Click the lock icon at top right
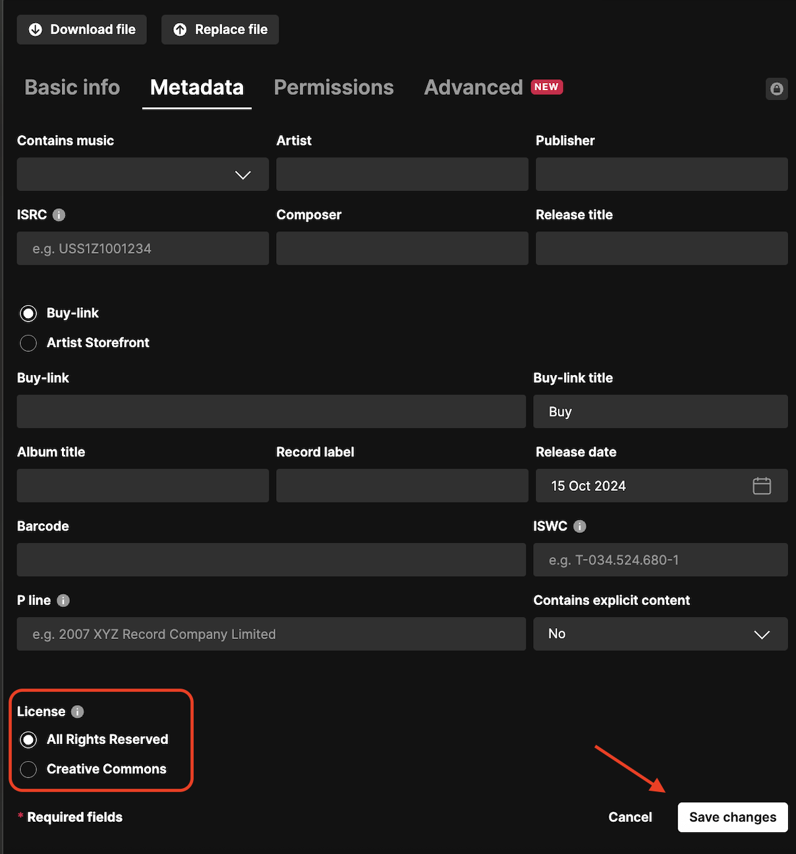Screen dimensions: 796x854 (776, 89)
